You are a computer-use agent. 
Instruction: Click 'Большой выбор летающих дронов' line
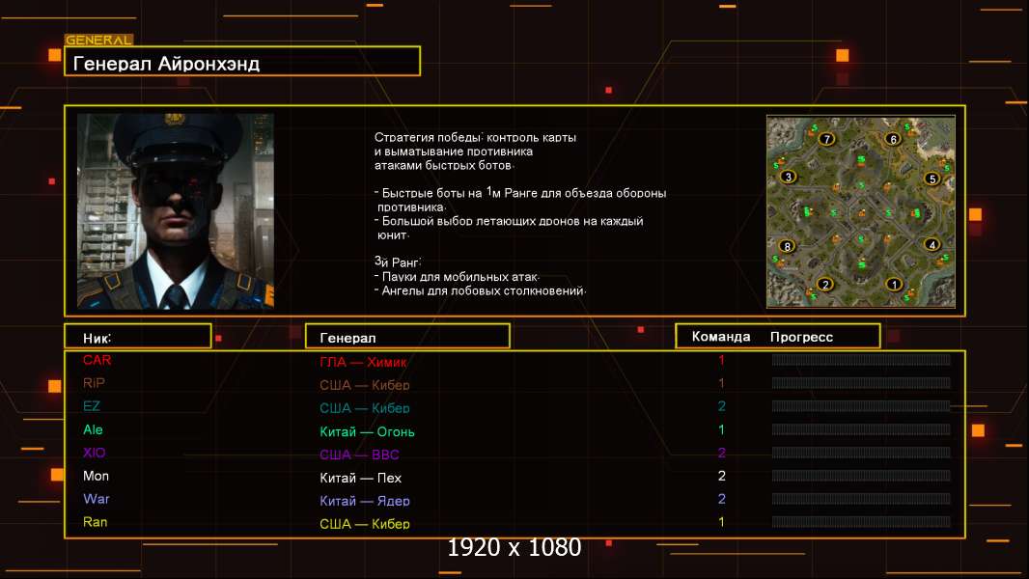[x=509, y=221]
